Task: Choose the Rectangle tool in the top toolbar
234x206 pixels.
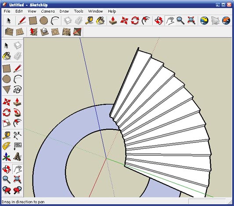Action: point(33,21)
